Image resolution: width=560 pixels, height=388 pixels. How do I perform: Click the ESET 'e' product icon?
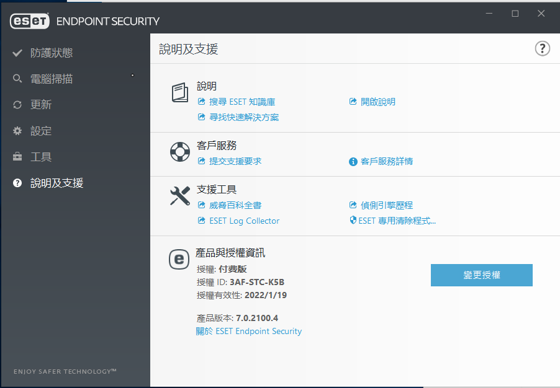(x=179, y=259)
